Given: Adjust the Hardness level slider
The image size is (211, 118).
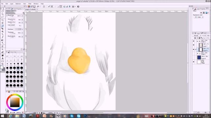Looking at the screenshot, I should point(17,29).
